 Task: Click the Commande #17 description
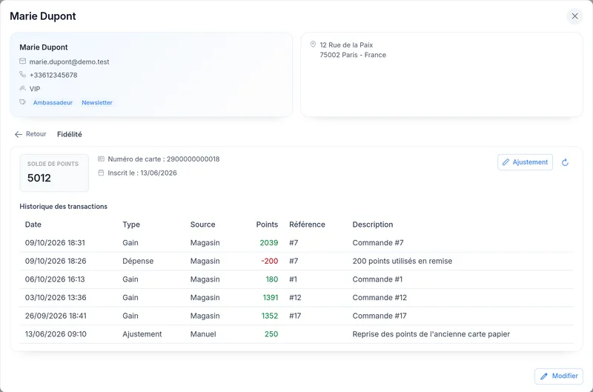click(380, 316)
